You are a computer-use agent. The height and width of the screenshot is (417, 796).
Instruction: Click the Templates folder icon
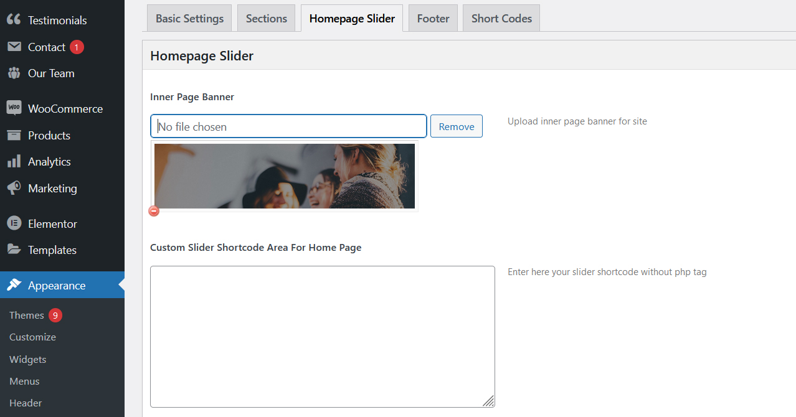pos(14,249)
